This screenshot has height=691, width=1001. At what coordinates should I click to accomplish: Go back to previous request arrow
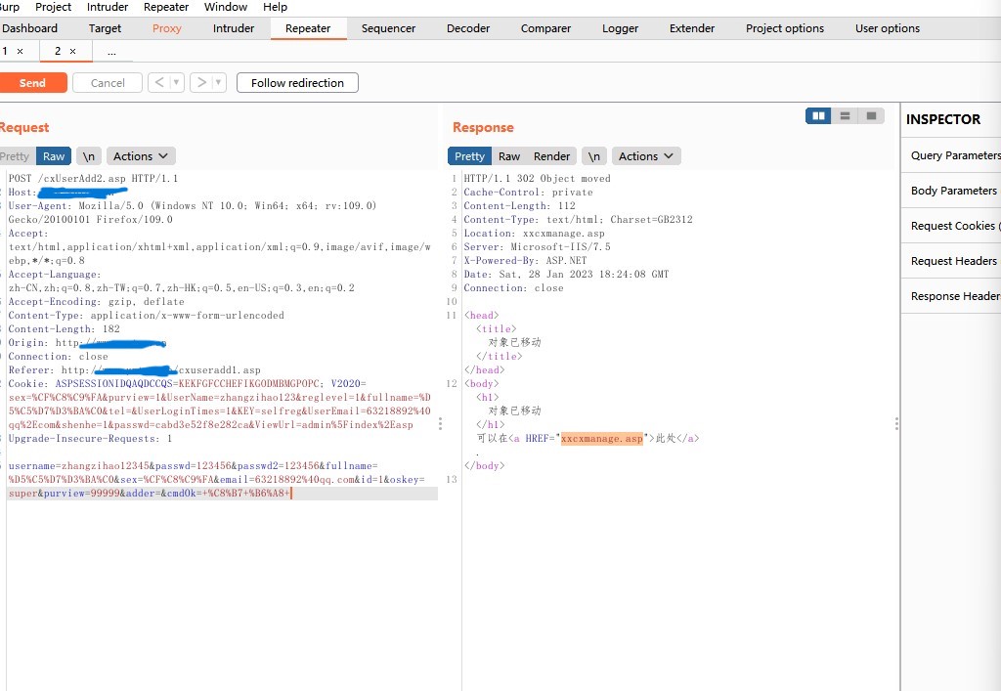[x=159, y=82]
